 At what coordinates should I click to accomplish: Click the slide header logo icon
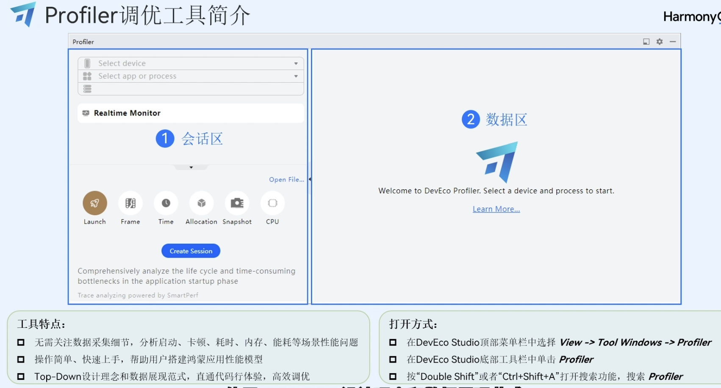(23, 14)
